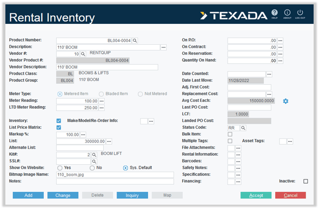This screenshot has width=319, height=209.
Task: Click the Accept button
Action: click(256, 196)
